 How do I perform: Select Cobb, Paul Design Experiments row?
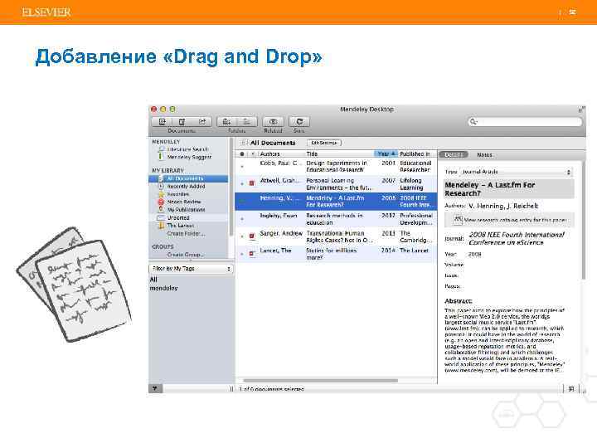coord(336,167)
